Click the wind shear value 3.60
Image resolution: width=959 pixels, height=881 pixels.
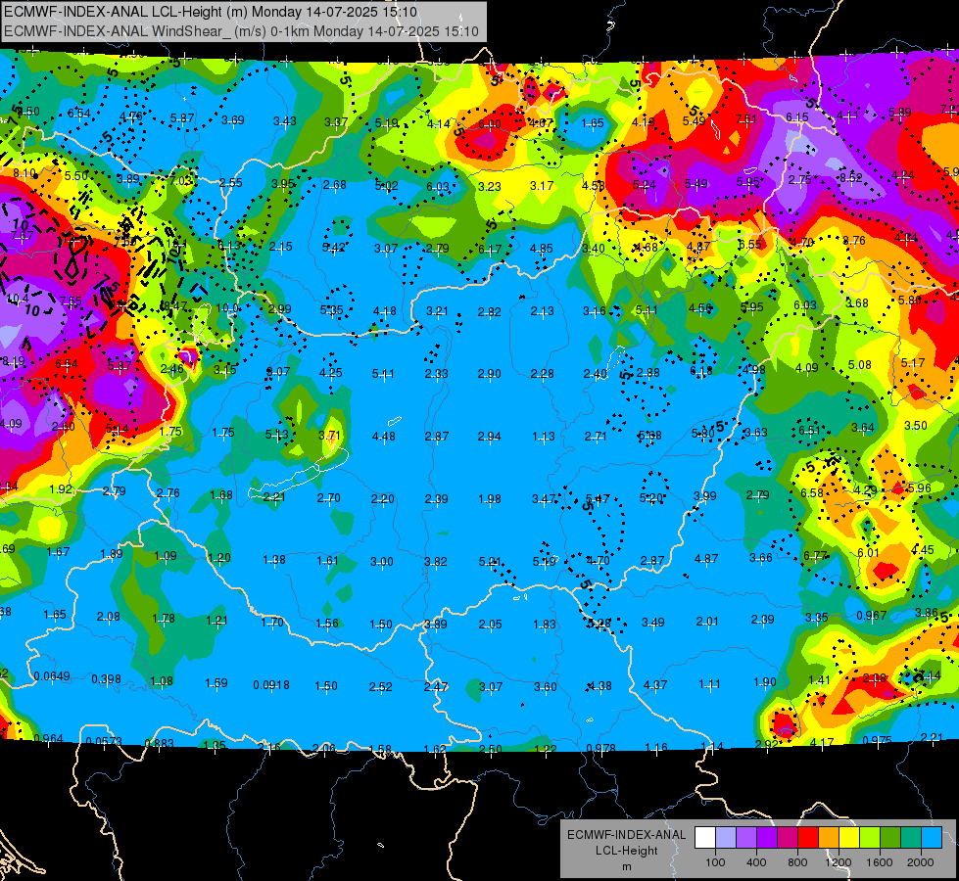click(545, 686)
